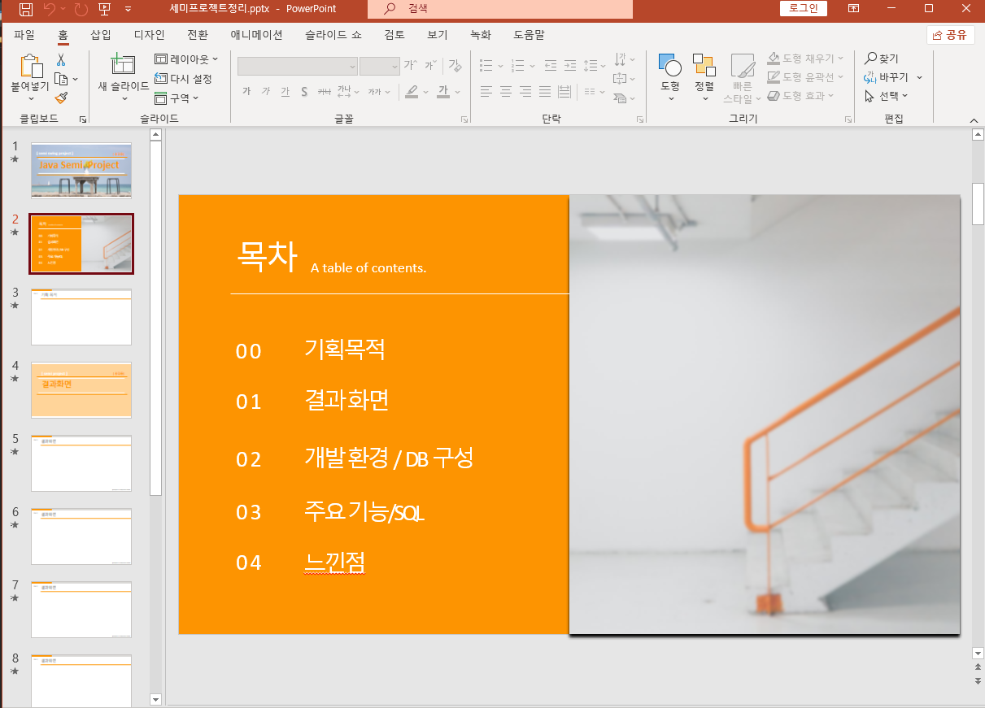The image size is (985, 708).
Task: Toggle strikethrough formatting
Action: [x=325, y=91]
